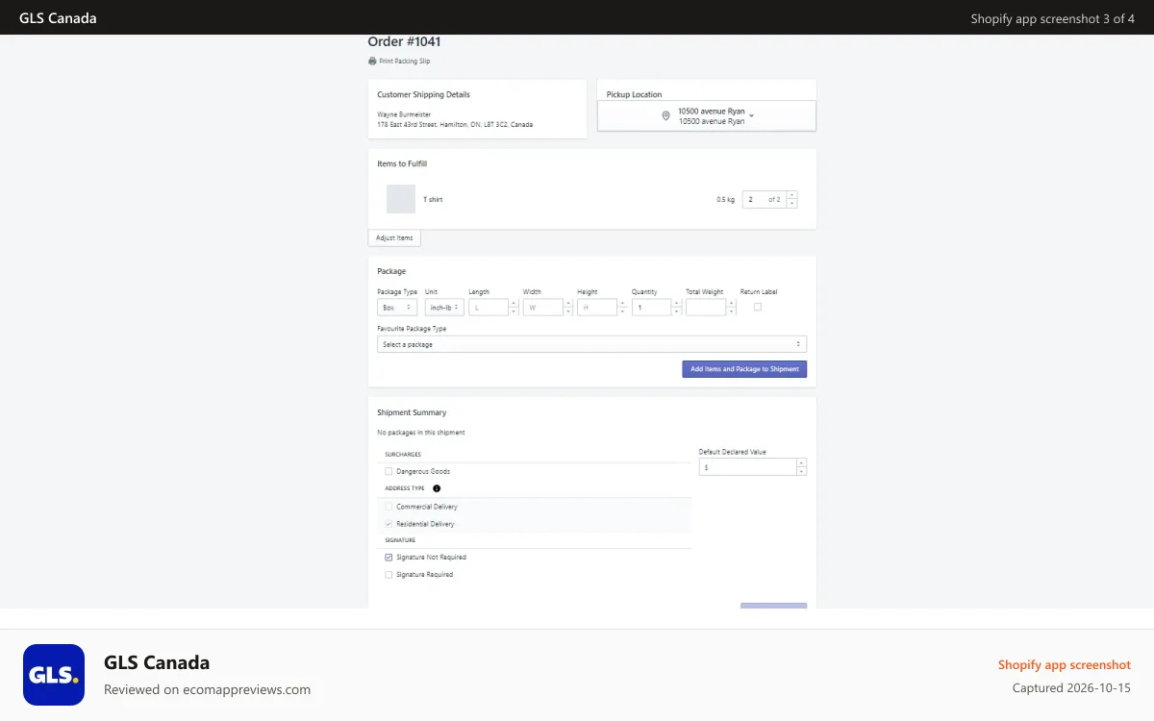This screenshot has height=721, width=1154.
Task: Click the Width input field
Action: 542,308
